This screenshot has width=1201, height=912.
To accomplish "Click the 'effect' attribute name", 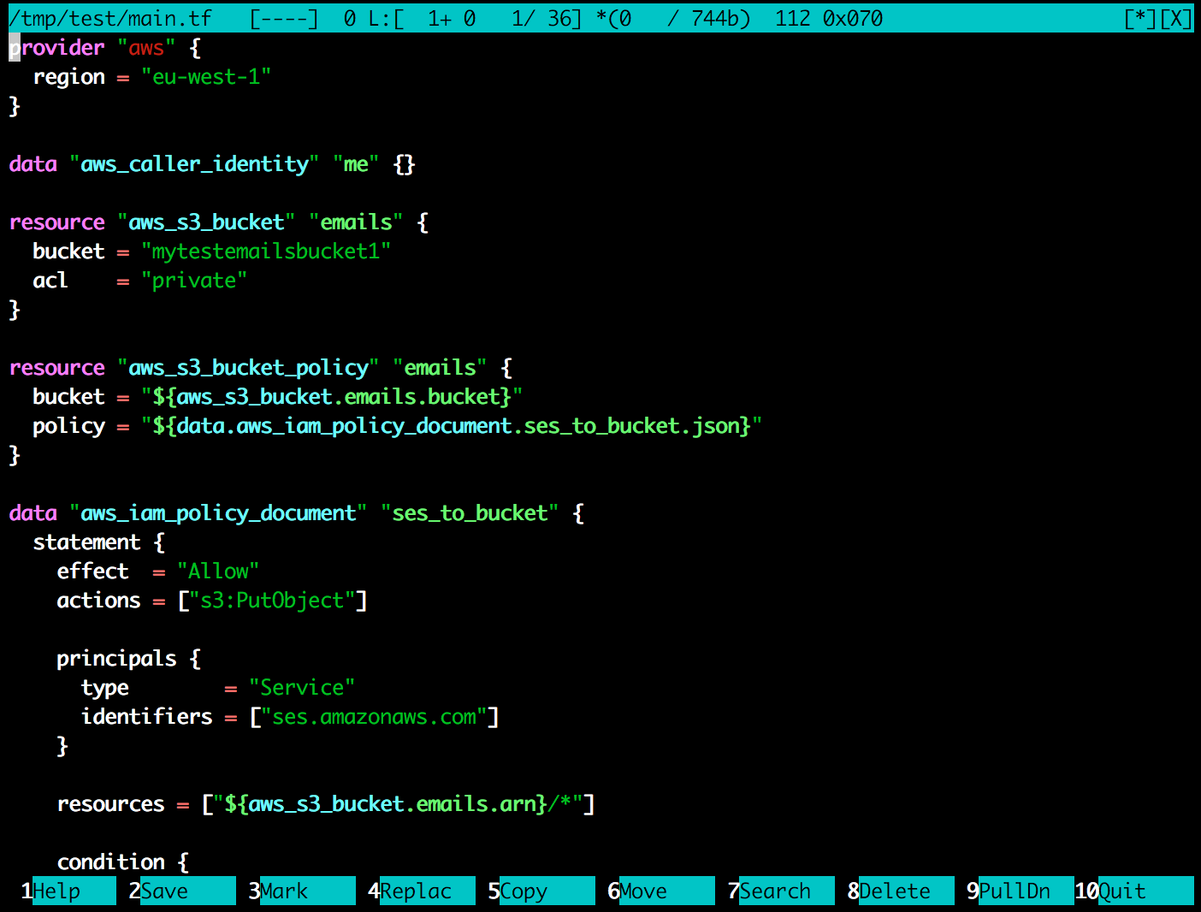I will pos(92,571).
